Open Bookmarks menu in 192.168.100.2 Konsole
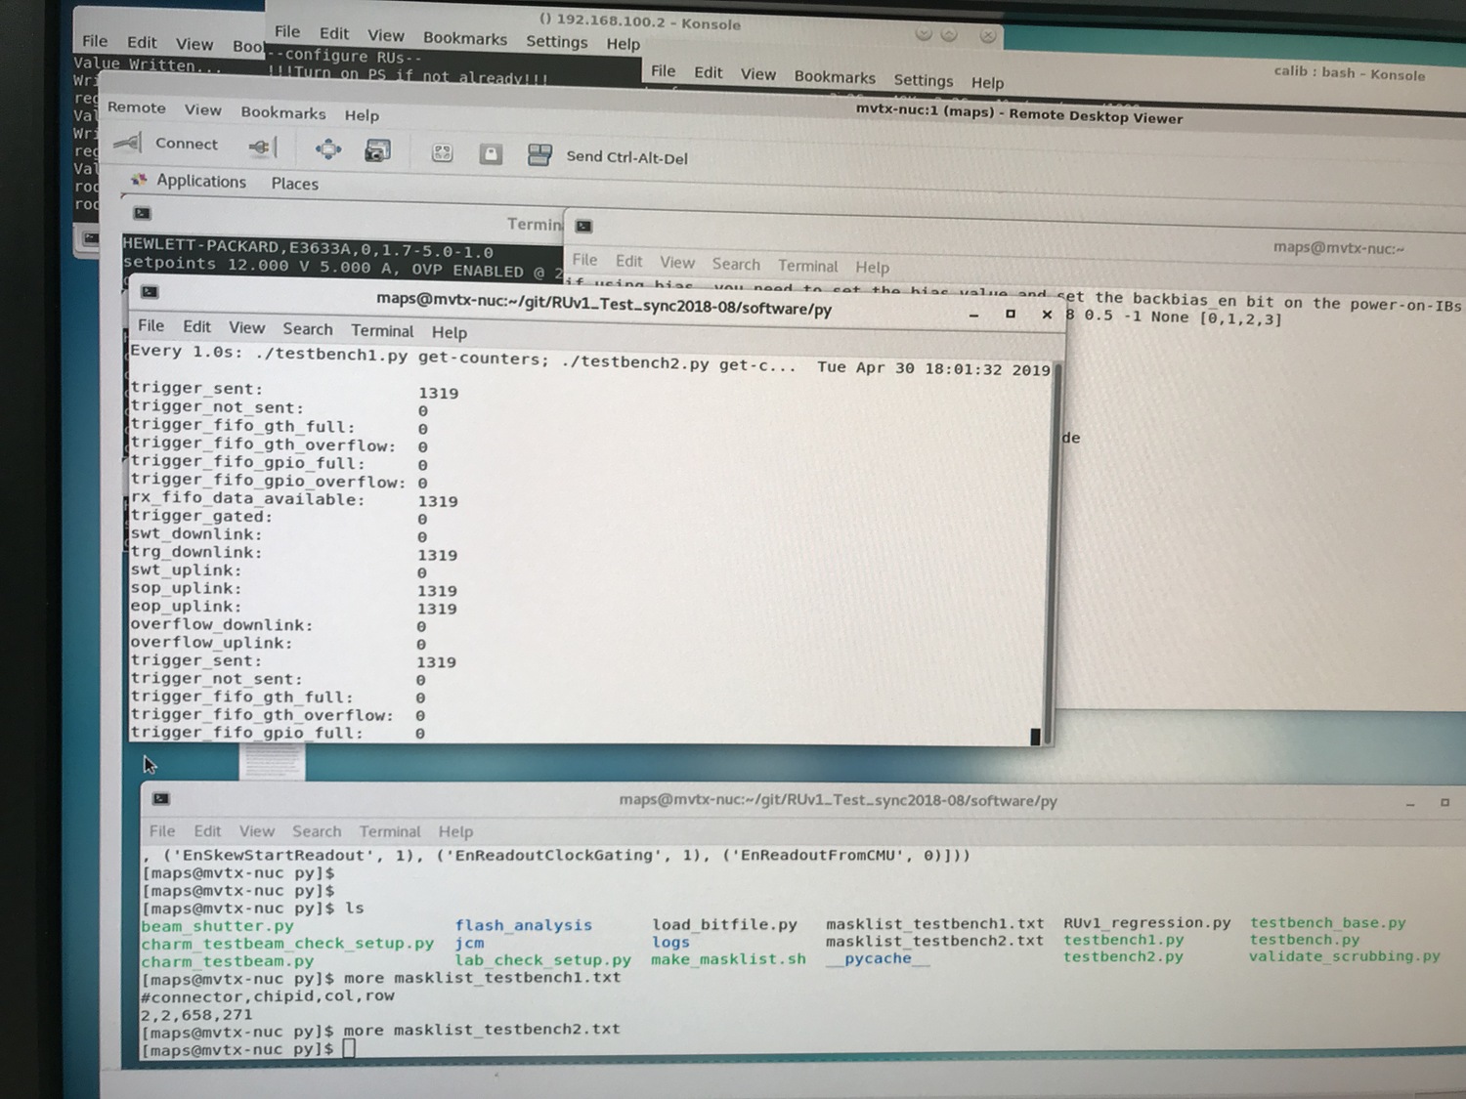Viewport: 1466px width, 1099px height. (465, 38)
